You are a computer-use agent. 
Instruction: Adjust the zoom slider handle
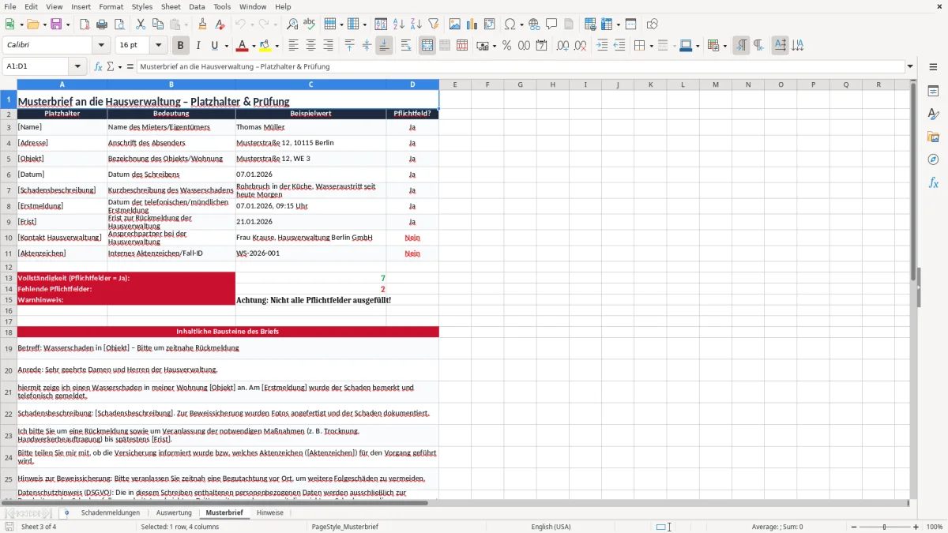pyautogui.click(x=884, y=527)
